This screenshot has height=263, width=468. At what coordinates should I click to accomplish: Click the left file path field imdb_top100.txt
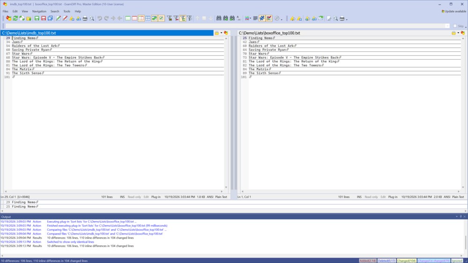click(107, 33)
